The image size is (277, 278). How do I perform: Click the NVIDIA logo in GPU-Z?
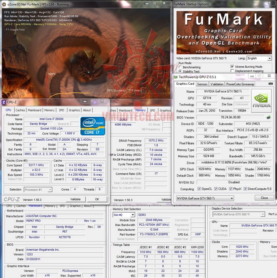261,101
